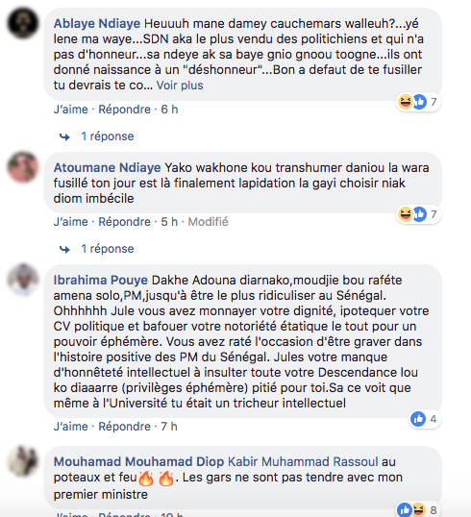Like Atoumane Ndiaye's comment with J'aime
Image resolution: width=471 pixels, height=517 pixels.
71,222
